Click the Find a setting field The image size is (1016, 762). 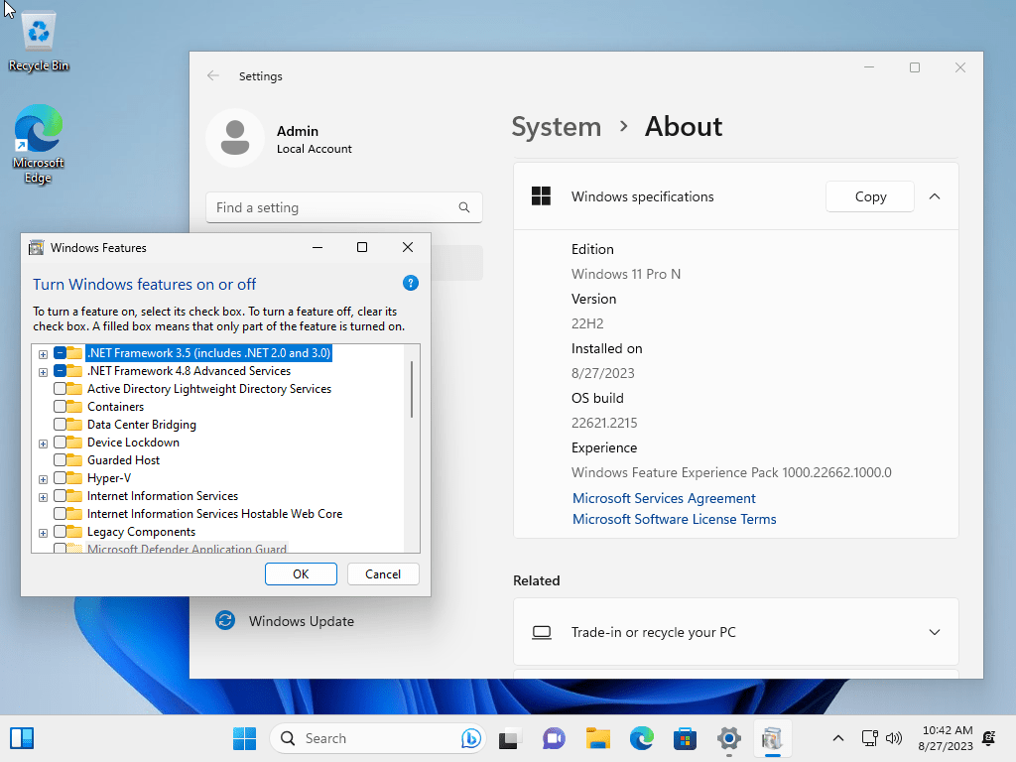343,207
